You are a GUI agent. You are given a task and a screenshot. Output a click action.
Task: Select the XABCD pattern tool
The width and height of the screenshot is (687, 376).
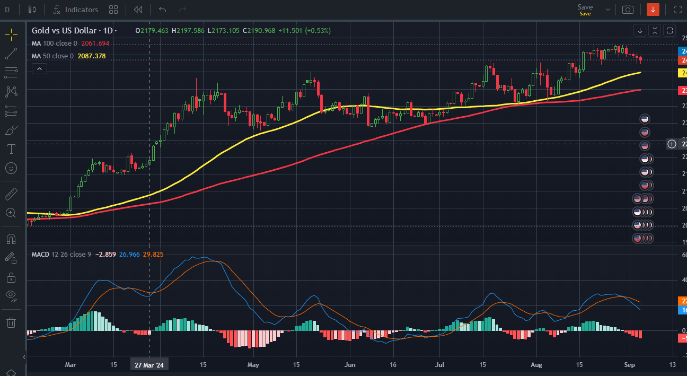[x=12, y=92]
